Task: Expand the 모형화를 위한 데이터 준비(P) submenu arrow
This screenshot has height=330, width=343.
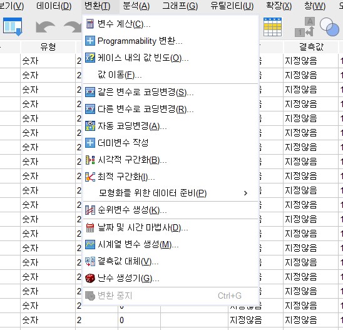Action: pos(245,193)
